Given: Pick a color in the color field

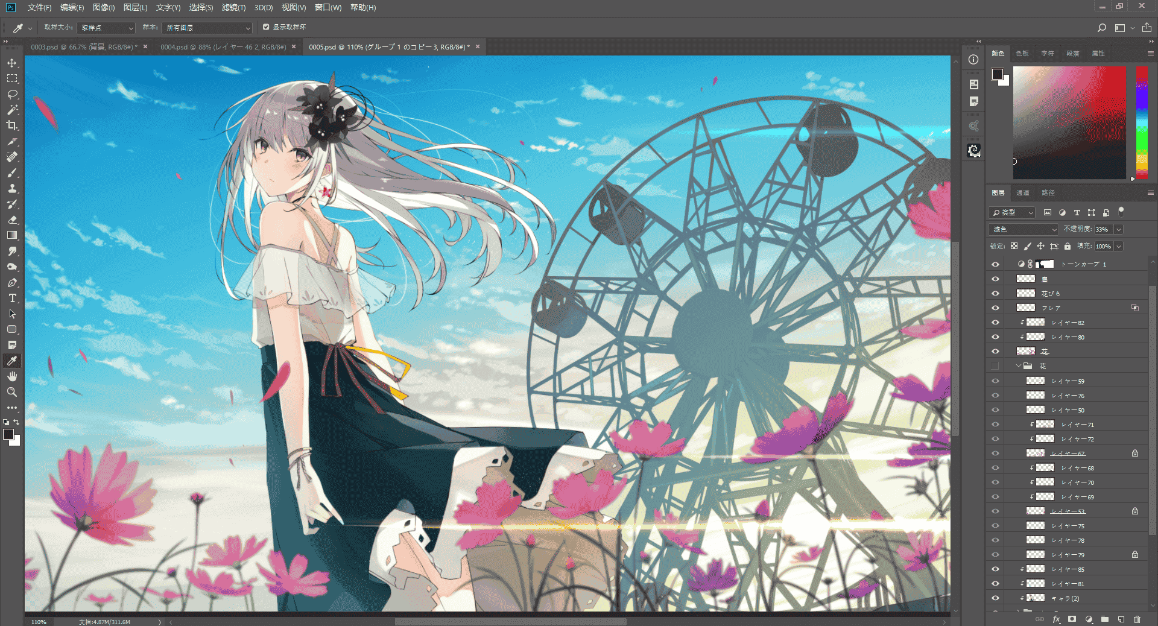Looking at the screenshot, I should point(1069,122).
